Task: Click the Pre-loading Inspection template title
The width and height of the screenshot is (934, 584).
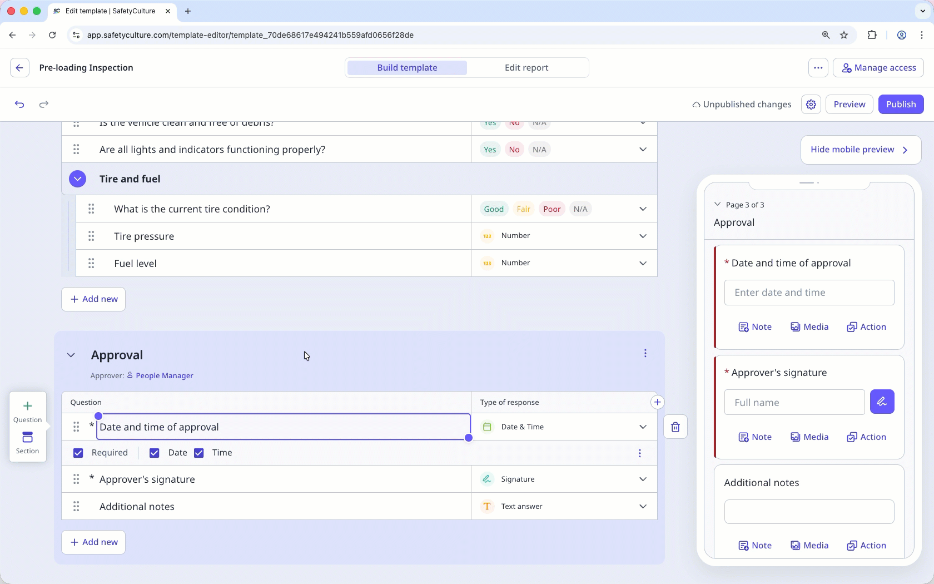Action: 86,68
